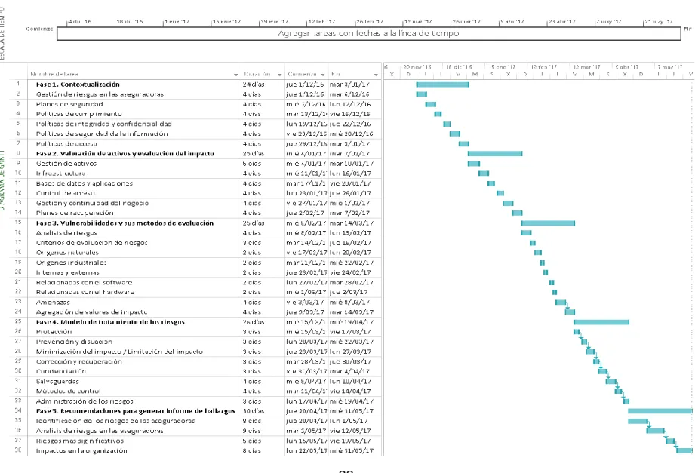The width and height of the screenshot is (695, 473).
Task: Click the Métodos de control task
Action: pos(68,391)
